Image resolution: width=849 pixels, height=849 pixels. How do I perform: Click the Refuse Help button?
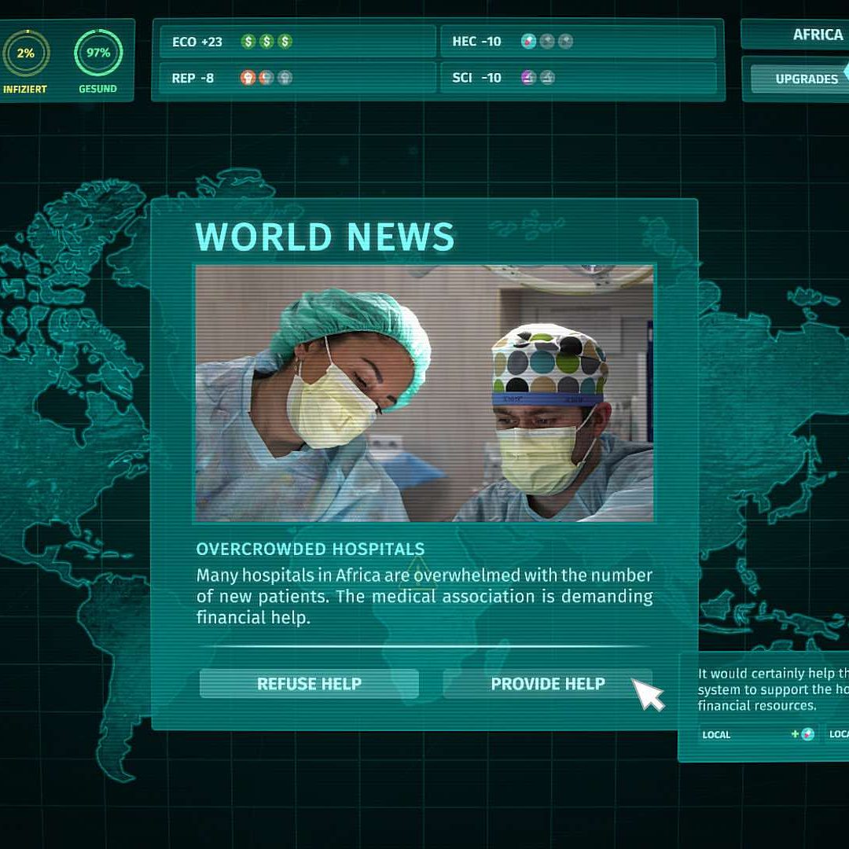pyautogui.click(x=309, y=684)
